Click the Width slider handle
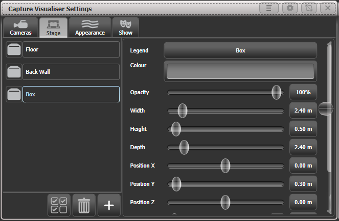This screenshot has width=339, height=221. pos(183,110)
